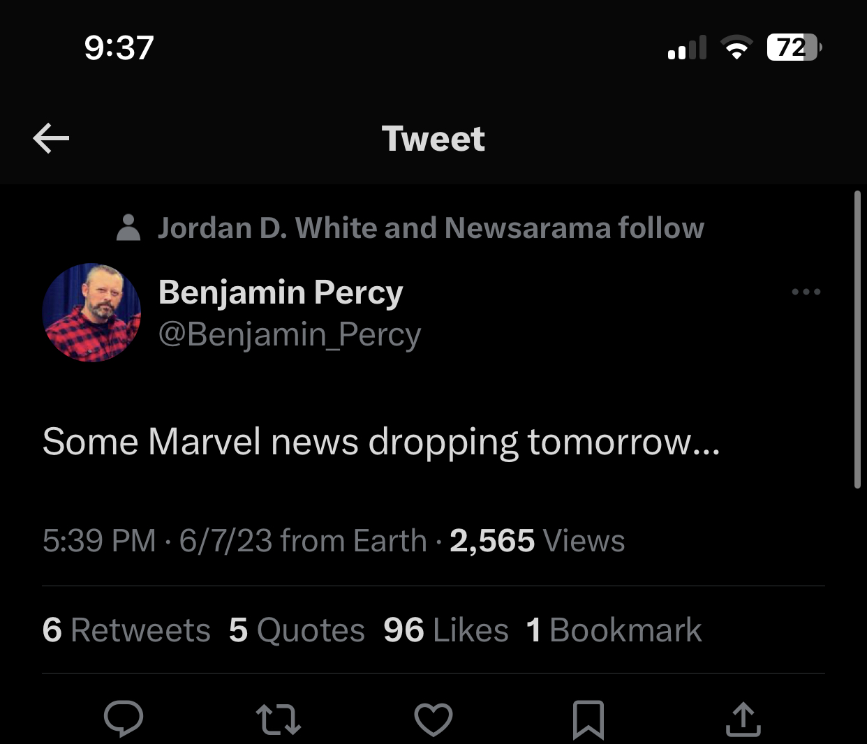Tap the back arrow icon
This screenshot has height=744, width=867.
tap(51, 138)
